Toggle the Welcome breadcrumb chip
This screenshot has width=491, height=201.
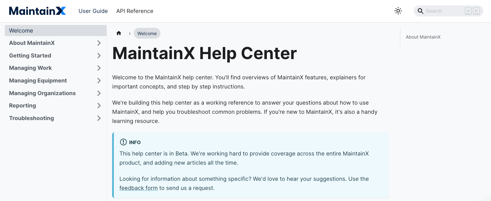(147, 33)
